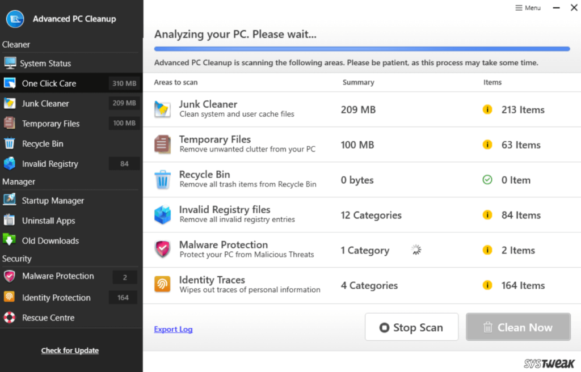Viewport: 581px width, 372px height.
Task: Click the Junk Cleaner icon in scan list
Action: click(x=162, y=109)
